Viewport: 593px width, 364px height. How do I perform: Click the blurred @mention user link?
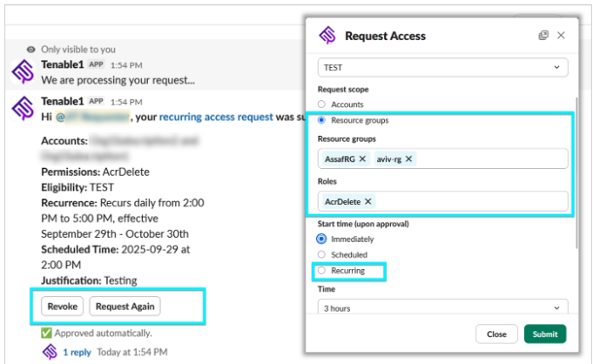click(92, 117)
